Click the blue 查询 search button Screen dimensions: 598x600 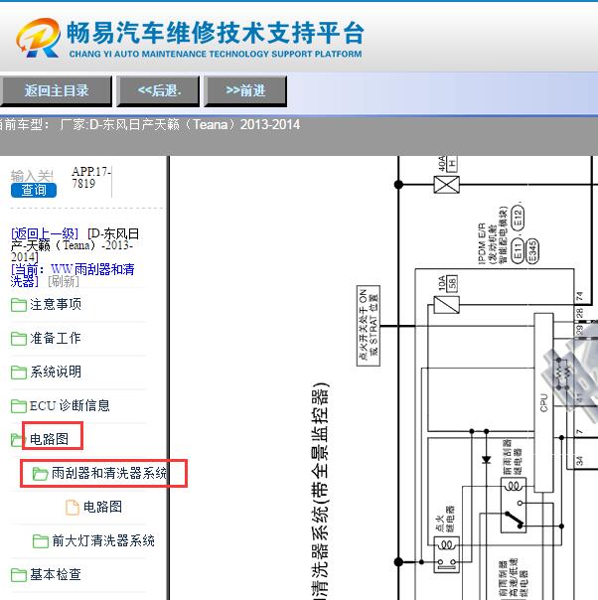click(34, 190)
